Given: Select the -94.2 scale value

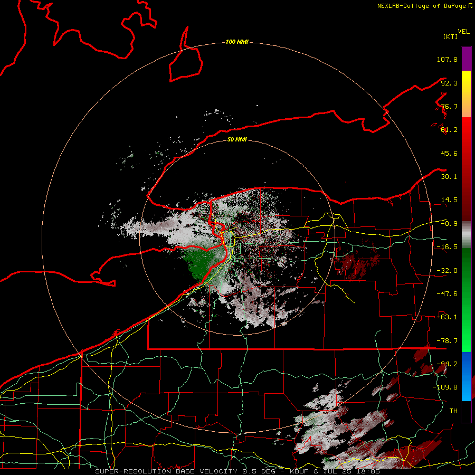Looking at the screenshot, I should 447,364.
